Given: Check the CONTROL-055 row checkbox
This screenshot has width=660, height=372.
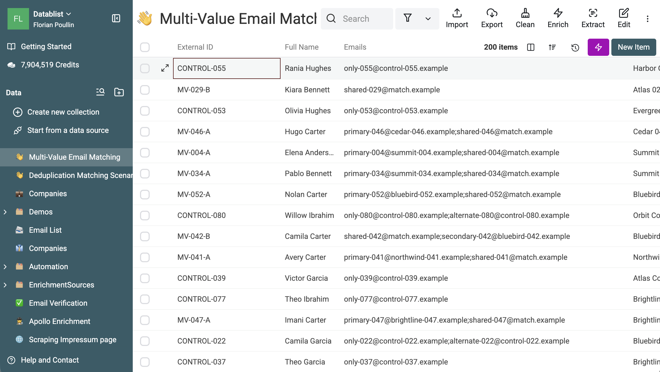Looking at the screenshot, I should [145, 68].
